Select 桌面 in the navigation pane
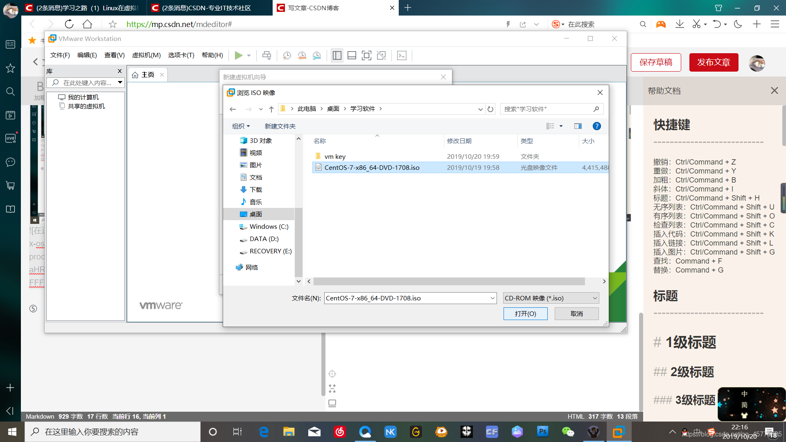This screenshot has height=442, width=786. click(256, 214)
